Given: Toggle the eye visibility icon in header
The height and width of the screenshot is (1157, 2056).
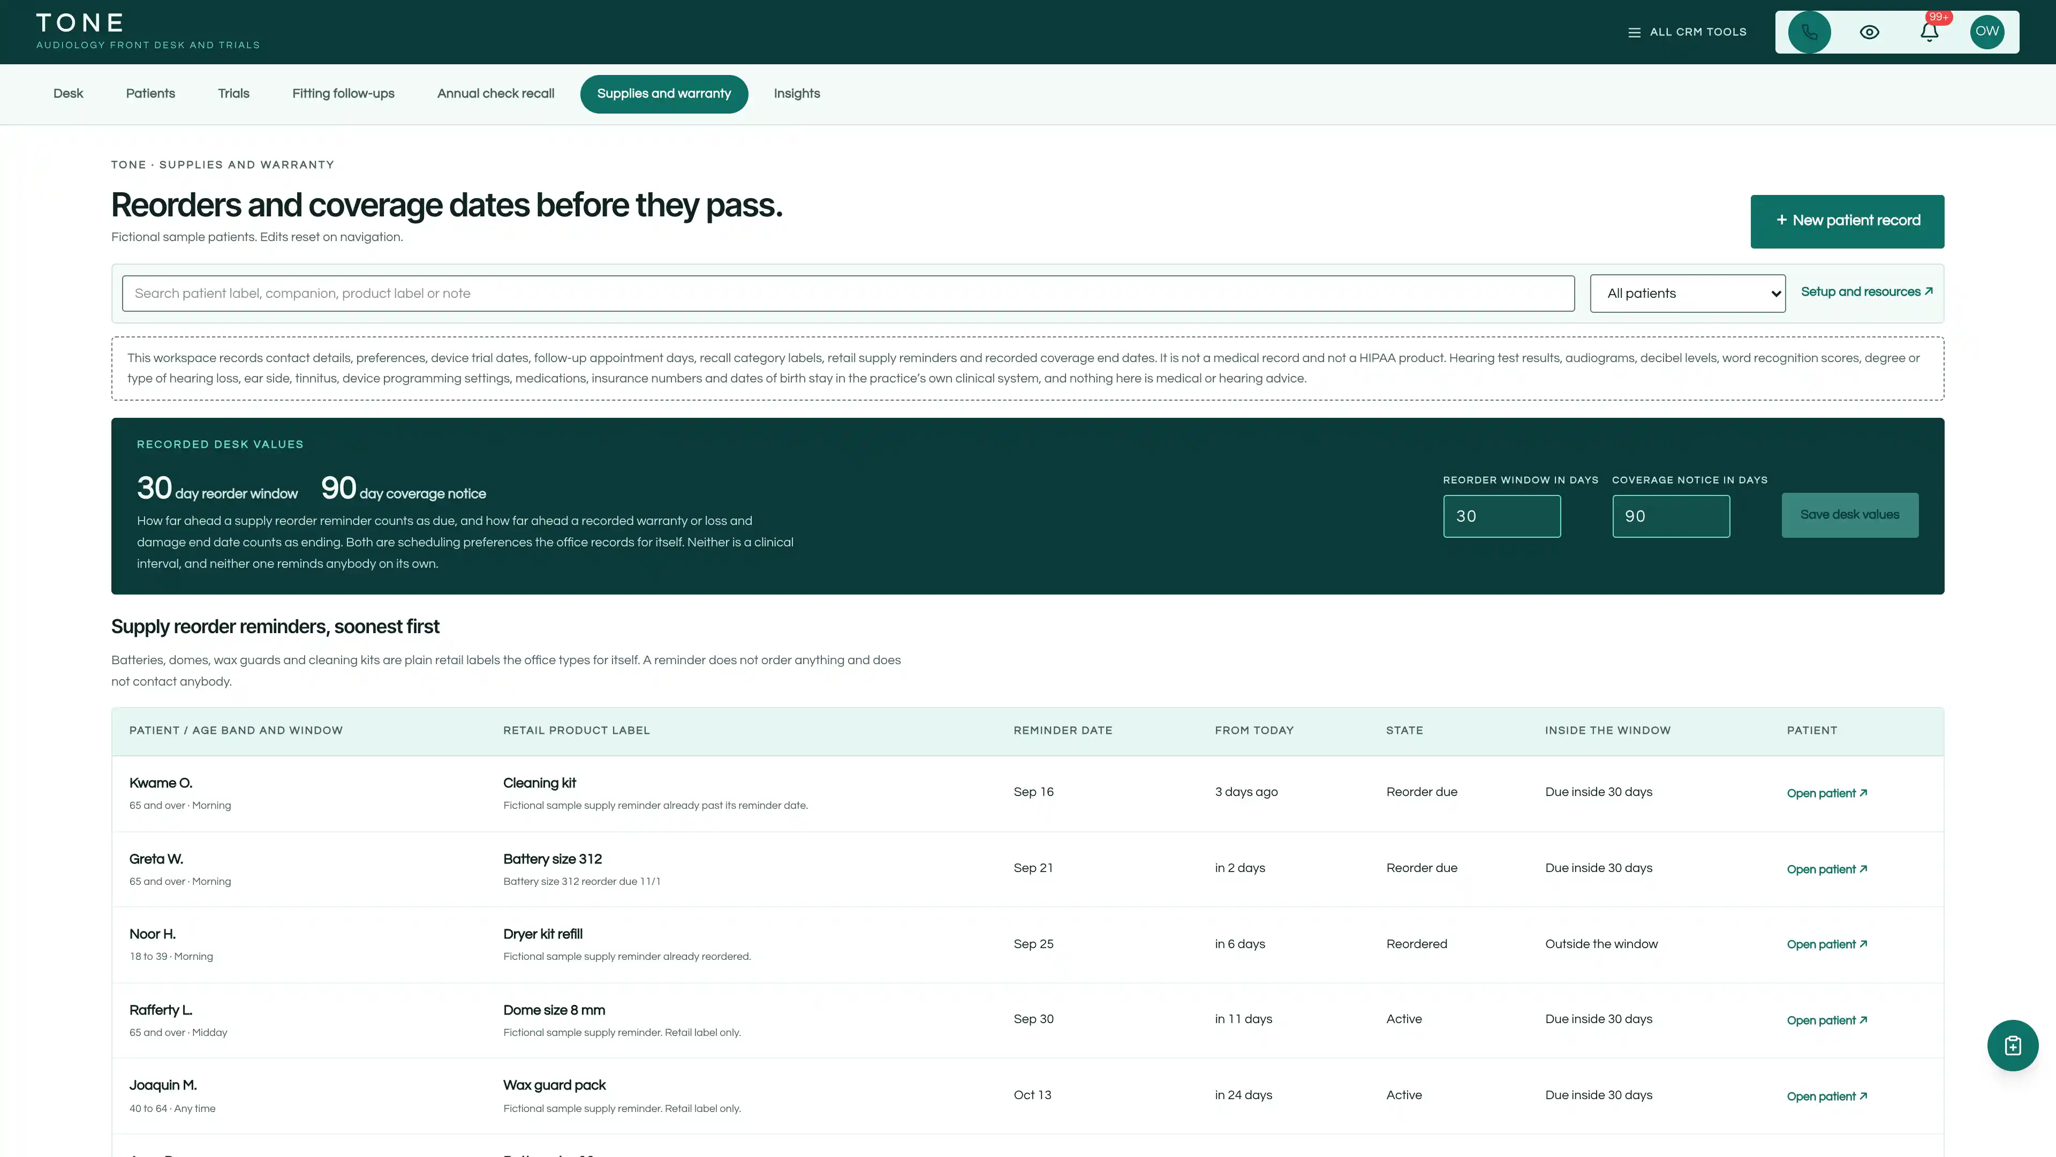Looking at the screenshot, I should (x=1869, y=32).
